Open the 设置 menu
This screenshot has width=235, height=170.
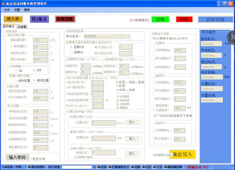click(17, 10)
